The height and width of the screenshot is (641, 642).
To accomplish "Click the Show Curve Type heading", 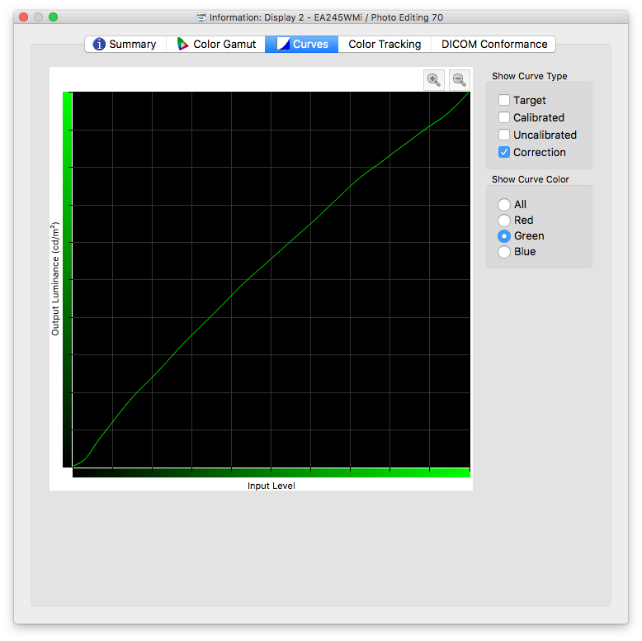I will click(530, 76).
